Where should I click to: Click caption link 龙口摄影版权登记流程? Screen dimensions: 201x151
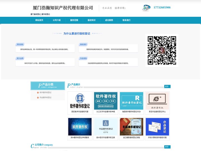tap(131, 138)
